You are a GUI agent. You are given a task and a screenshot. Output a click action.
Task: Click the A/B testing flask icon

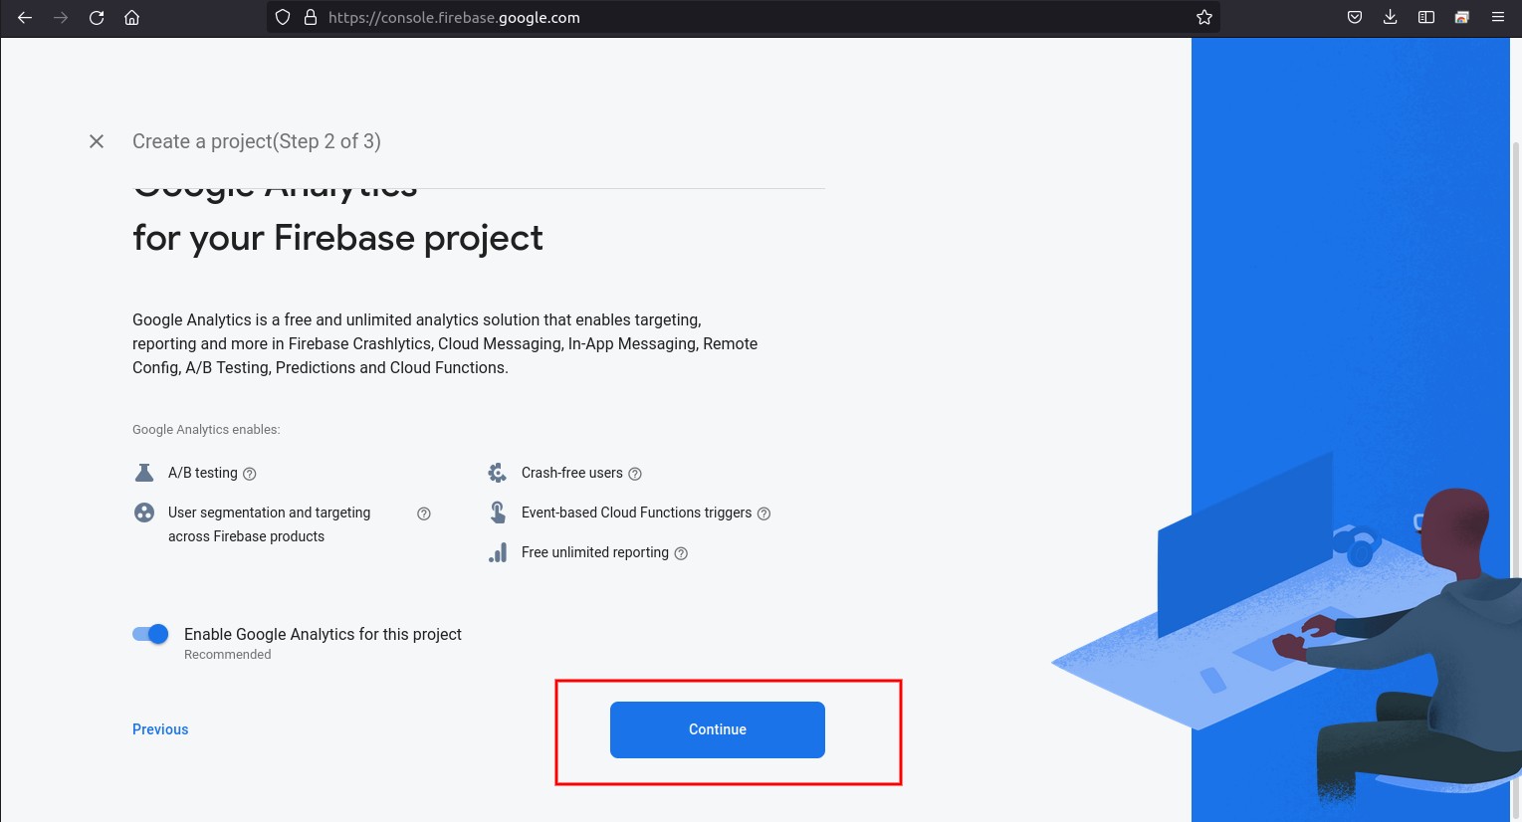pyautogui.click(x=144, y=473)
